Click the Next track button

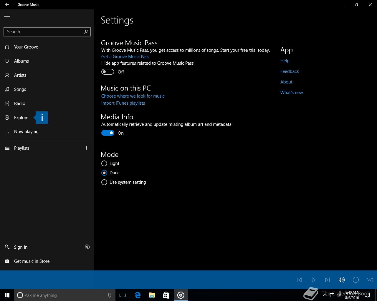click(328, 280)
